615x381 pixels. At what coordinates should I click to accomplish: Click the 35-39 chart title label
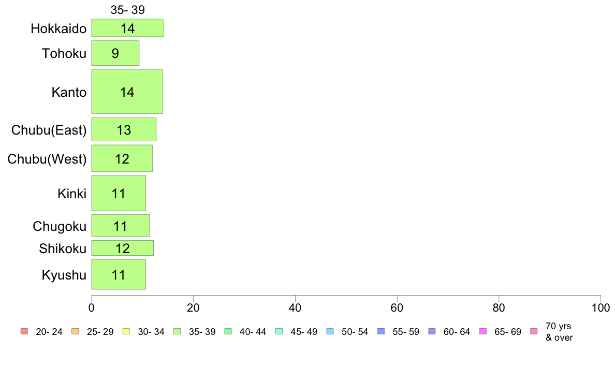[x=128, y=10]
